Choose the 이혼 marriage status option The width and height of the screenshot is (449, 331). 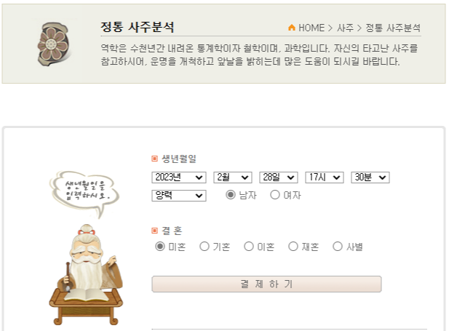(249, 246)
